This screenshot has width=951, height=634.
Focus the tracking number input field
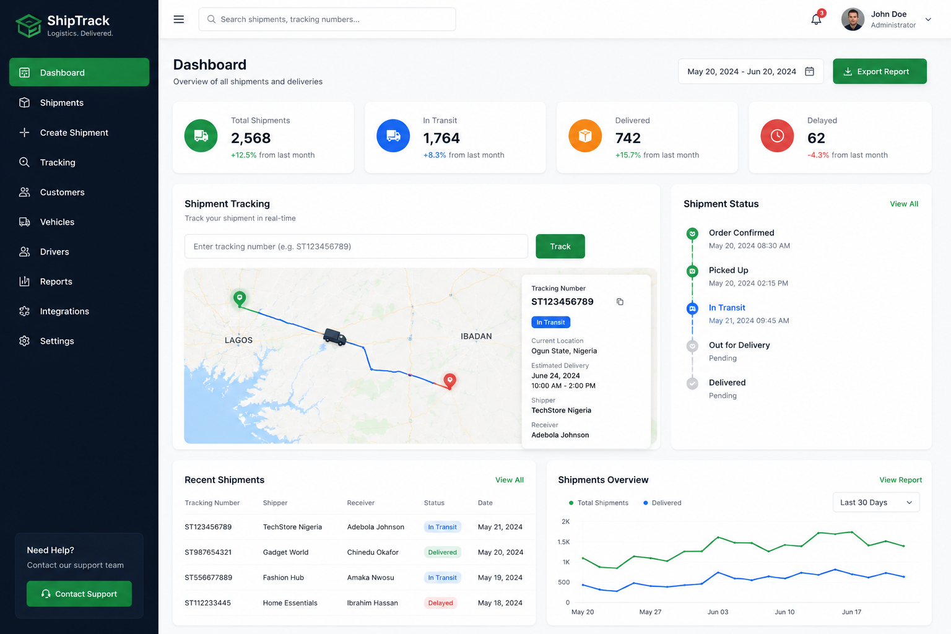pos(356,246)
